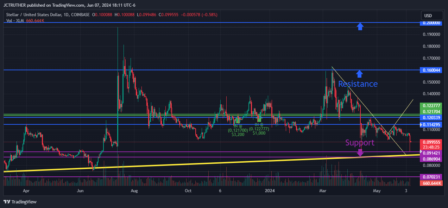Click the 0.086904 purple price label
448x208 pixels.
[x=430, y=159]
